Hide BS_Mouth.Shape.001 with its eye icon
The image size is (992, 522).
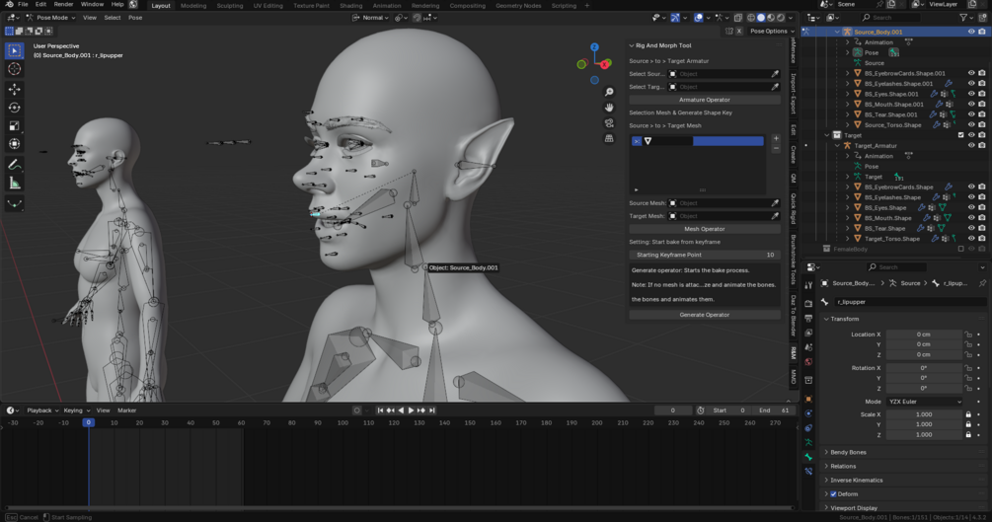tap(971, 104)
